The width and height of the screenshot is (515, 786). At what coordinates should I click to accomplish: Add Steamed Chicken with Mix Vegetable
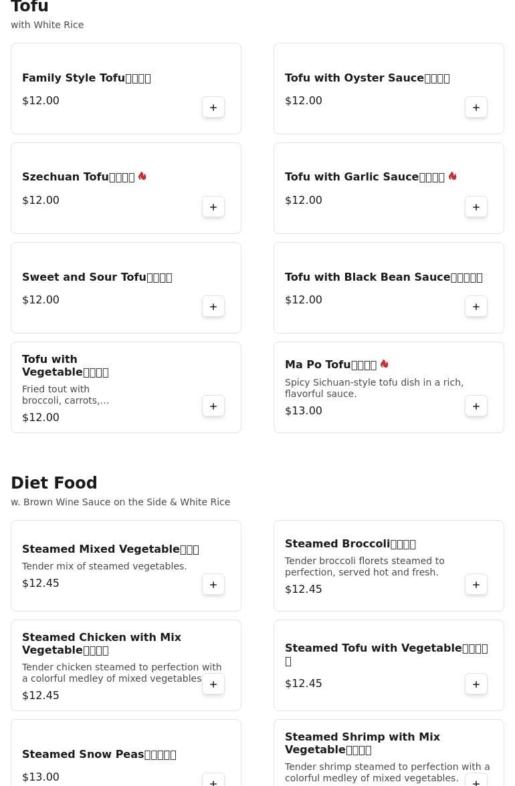pos(213,684)
